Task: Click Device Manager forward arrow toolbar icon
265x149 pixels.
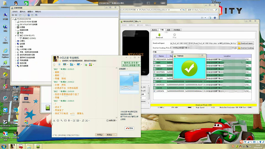Action: (x=16, y=15)
